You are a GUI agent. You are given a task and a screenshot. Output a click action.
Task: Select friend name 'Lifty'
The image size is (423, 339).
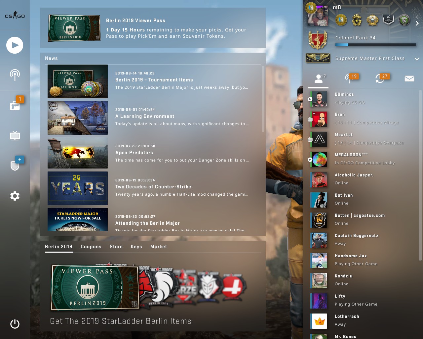pos(340,296)
